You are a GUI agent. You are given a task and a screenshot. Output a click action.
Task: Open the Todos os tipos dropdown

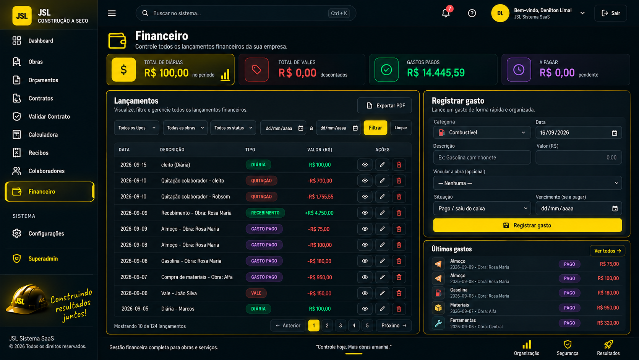(x=136, y=128)
